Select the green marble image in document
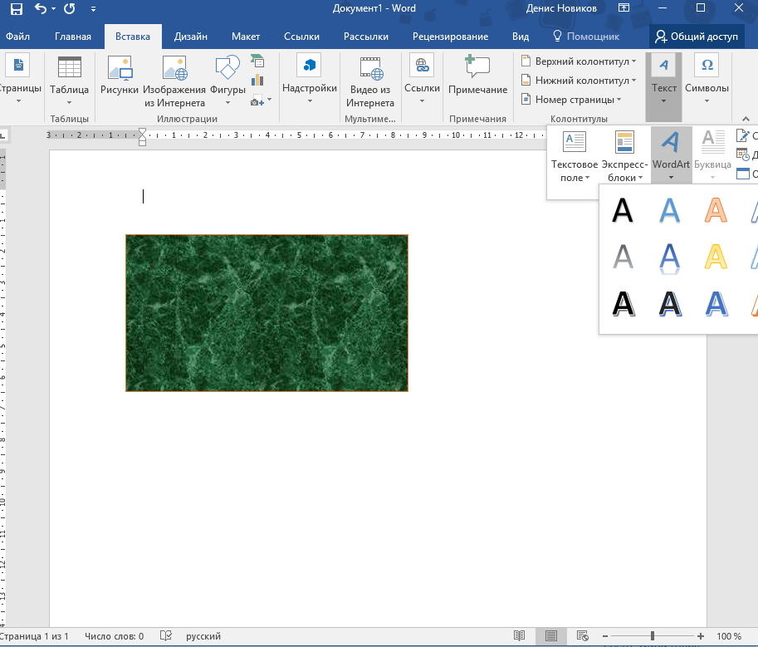The image size is (758, 647). [267, 312]
